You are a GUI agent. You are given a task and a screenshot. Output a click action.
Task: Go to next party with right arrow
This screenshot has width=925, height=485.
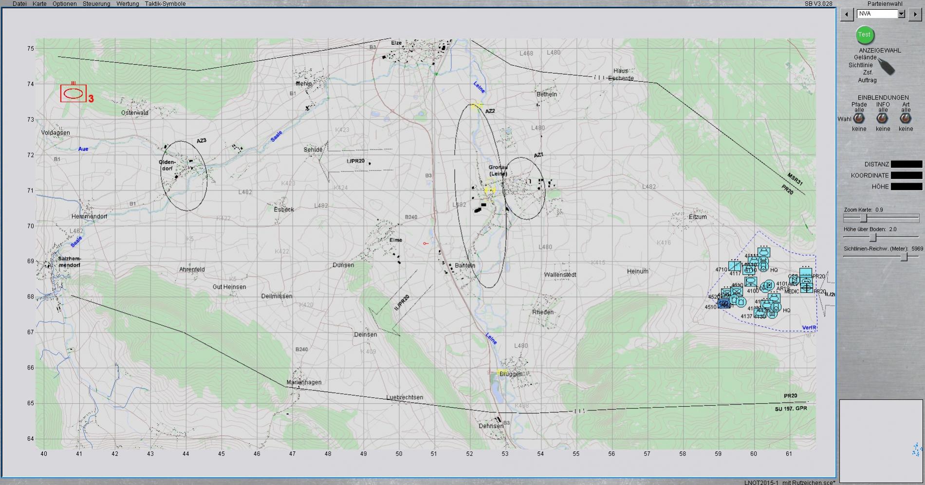pyautogui.click(x=915, y=14)
